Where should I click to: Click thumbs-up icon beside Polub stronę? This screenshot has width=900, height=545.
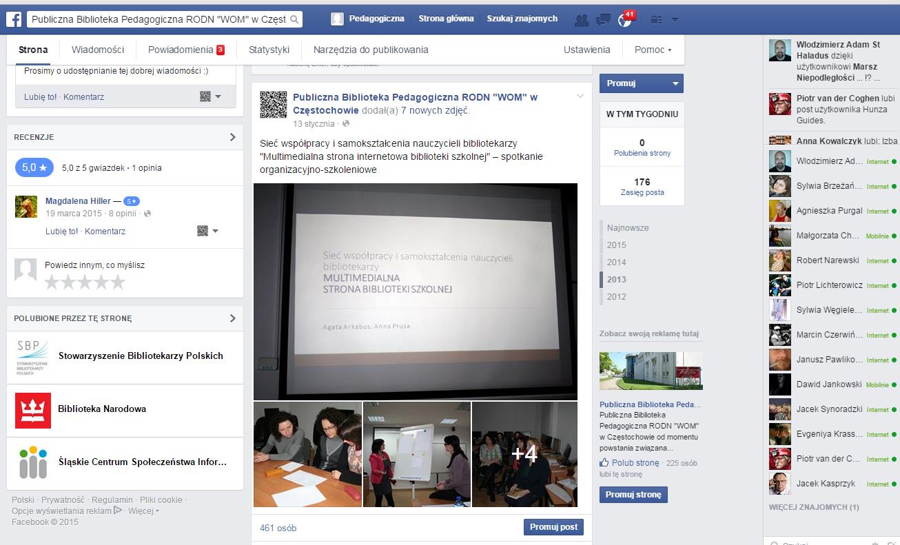[604, 462]
